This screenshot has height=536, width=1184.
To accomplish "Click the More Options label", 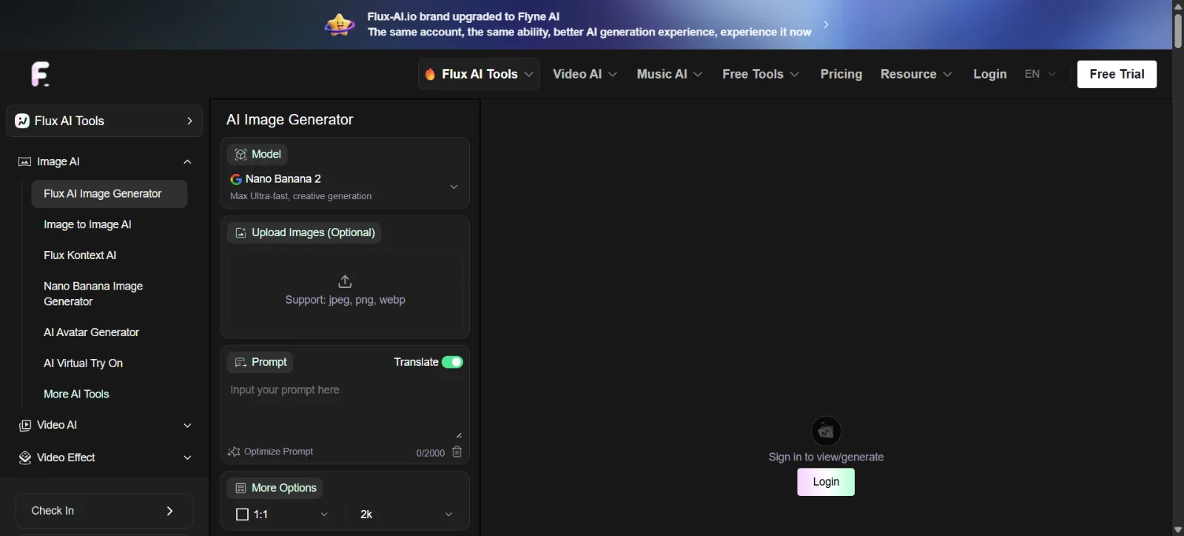I will 275,488.
